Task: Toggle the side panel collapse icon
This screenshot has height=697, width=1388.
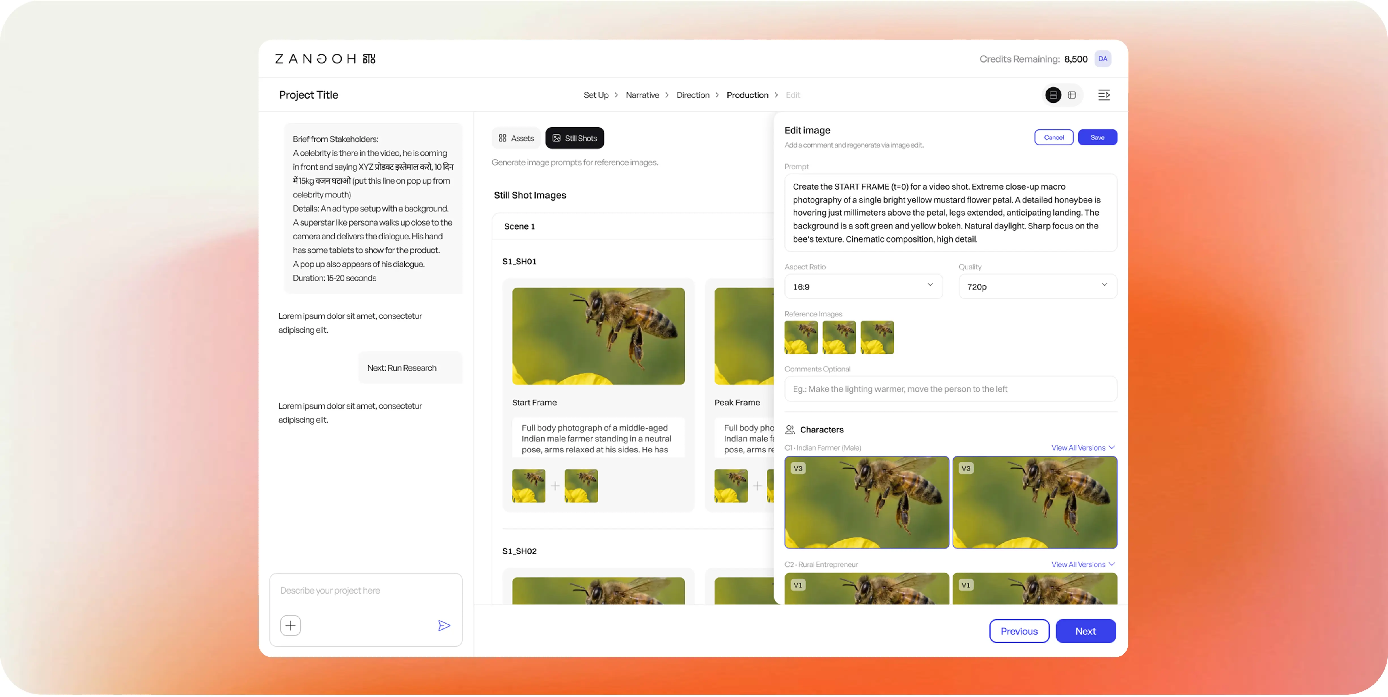Action: point(1103,95)
